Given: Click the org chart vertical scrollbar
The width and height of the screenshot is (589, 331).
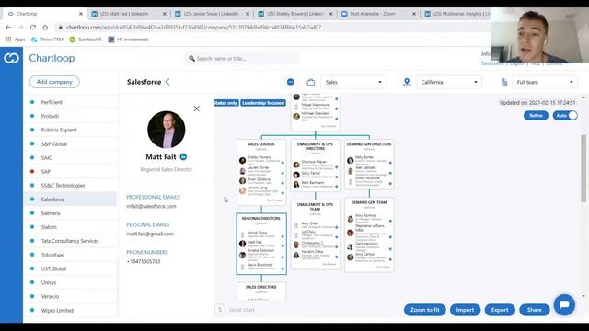Looking at the screenshot, I should tap(583, 169).
